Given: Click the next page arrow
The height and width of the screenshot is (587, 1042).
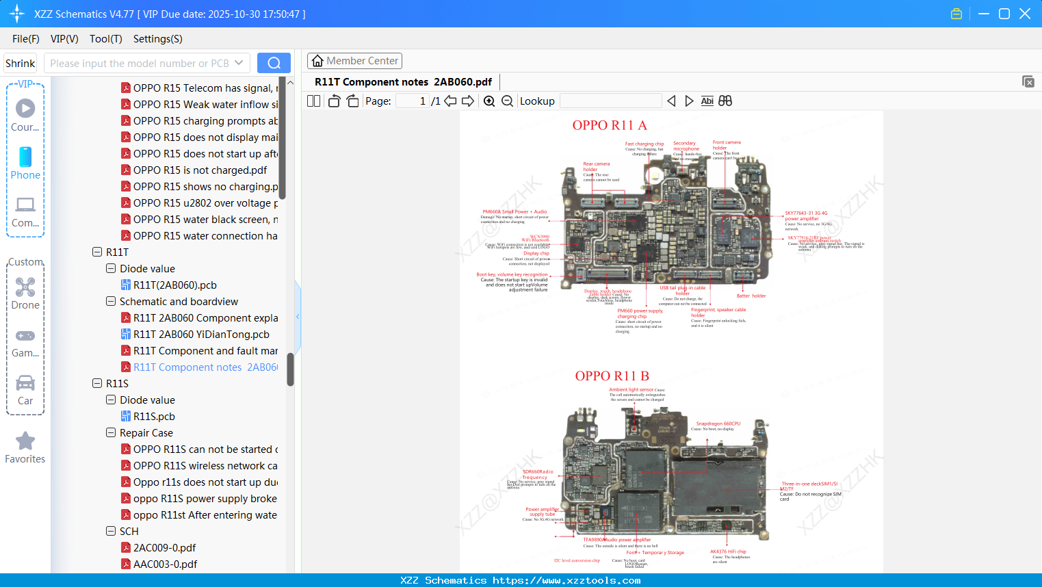Looking at the screenshot, I should tap(467, 101).
